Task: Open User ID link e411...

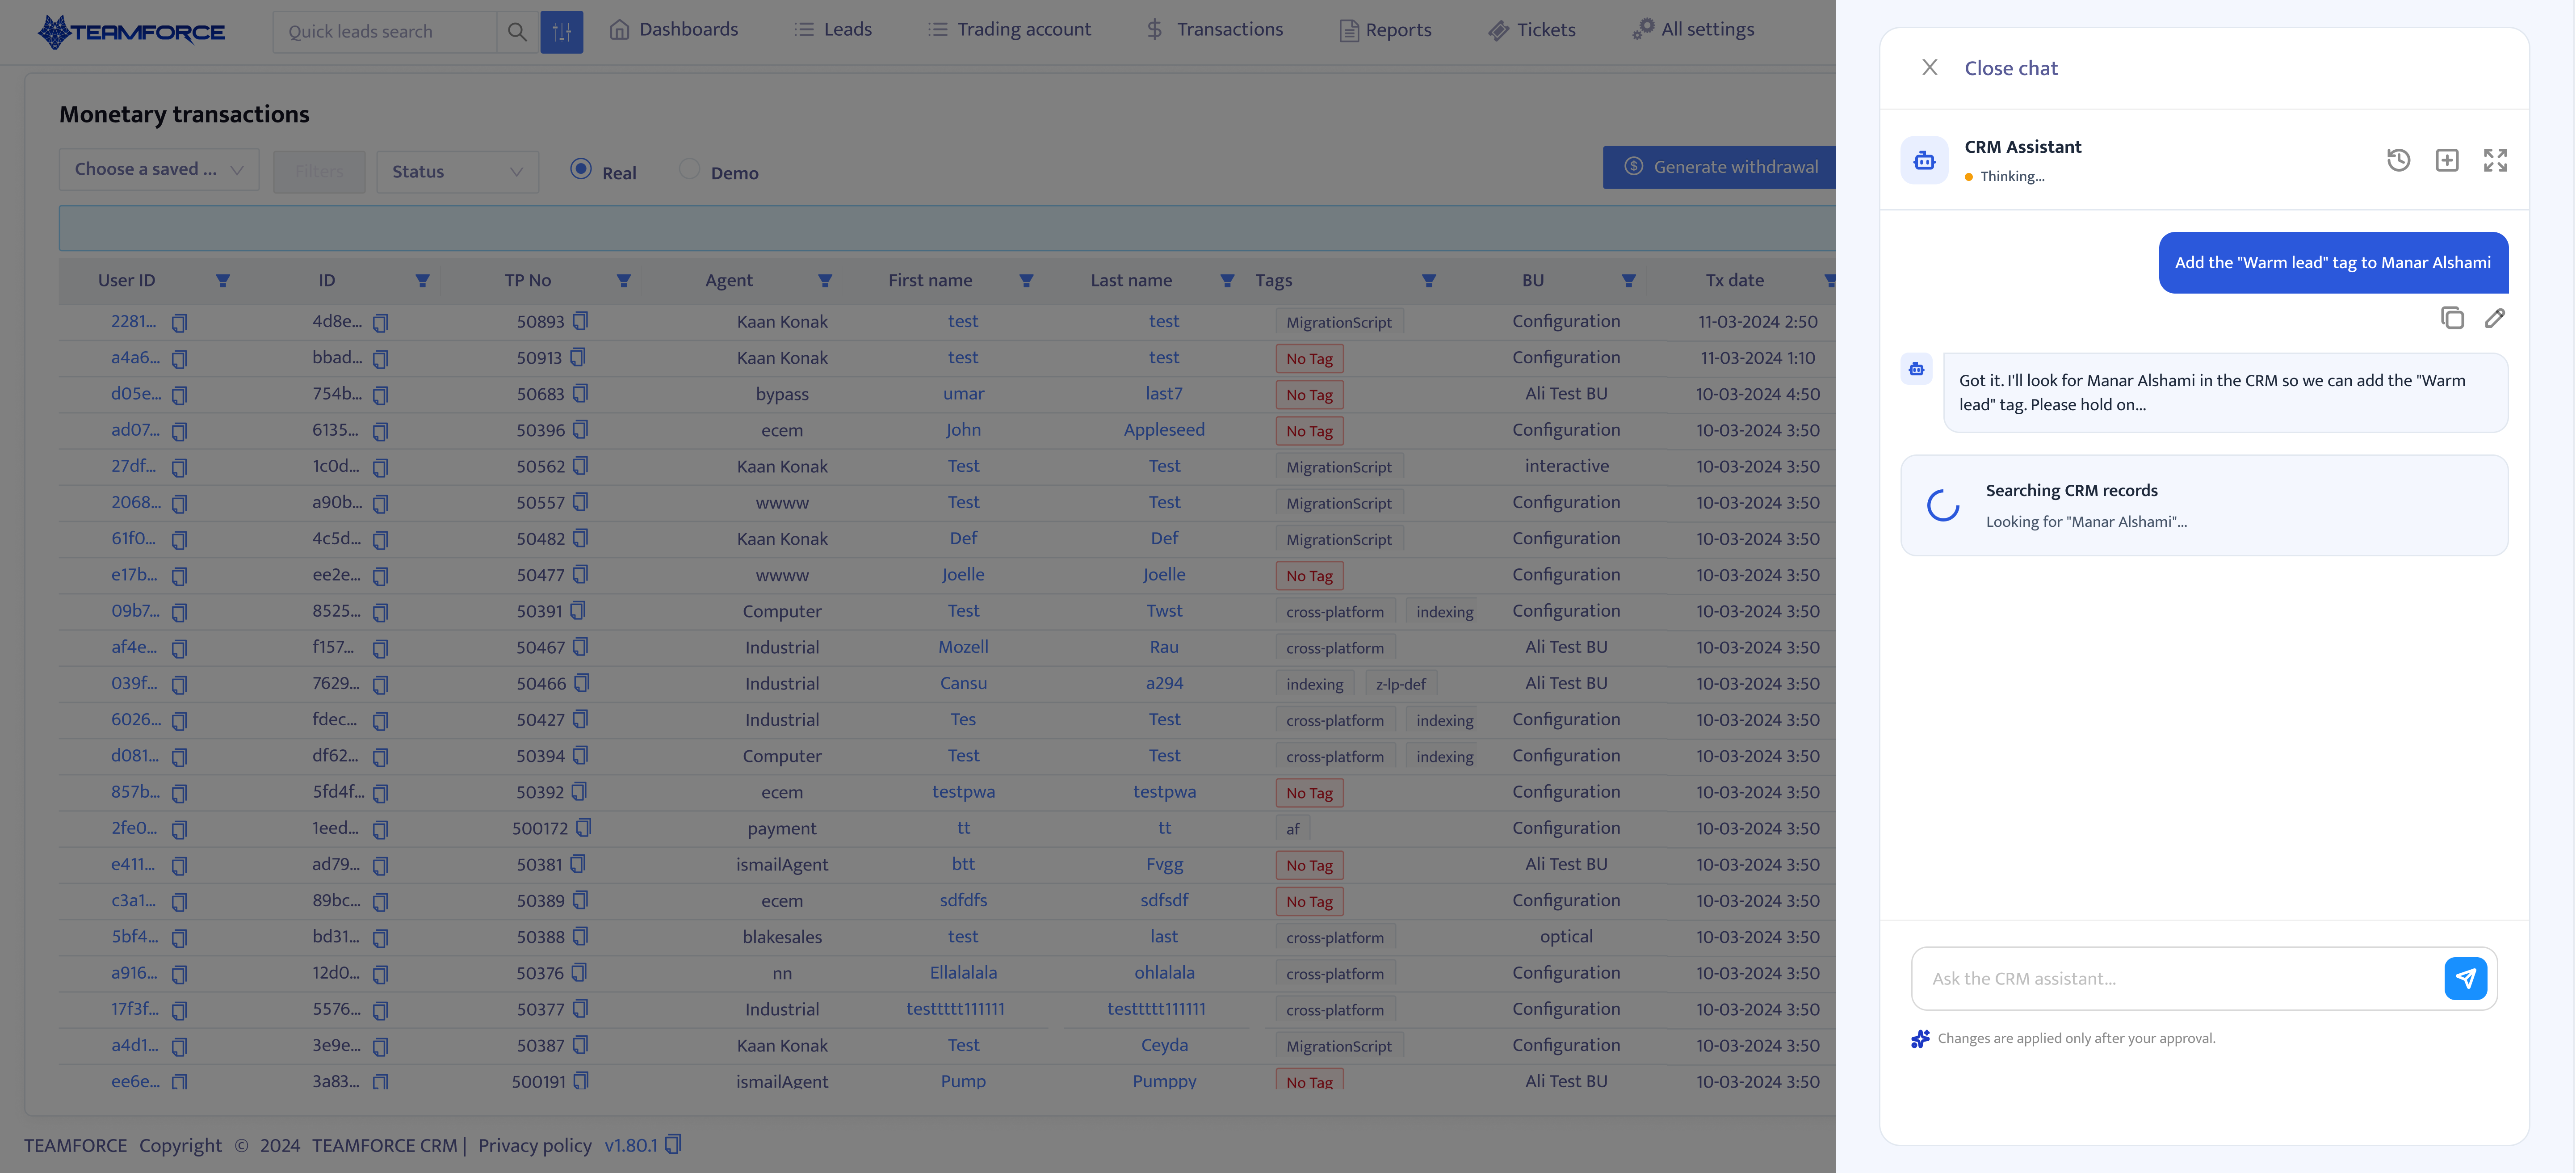Action: pos(133,864)
